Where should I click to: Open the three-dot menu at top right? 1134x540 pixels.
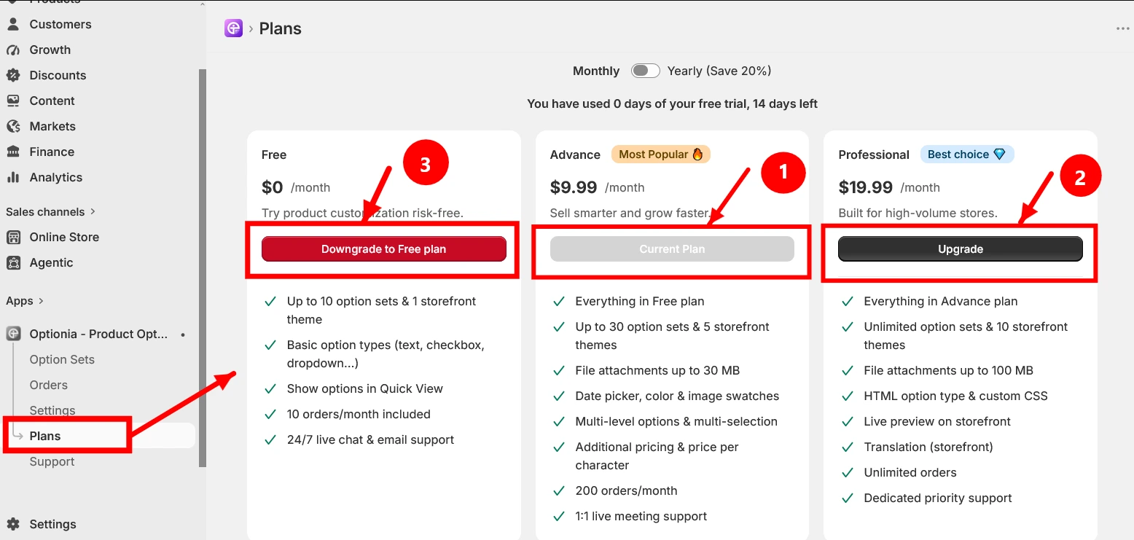(1122, 28)
